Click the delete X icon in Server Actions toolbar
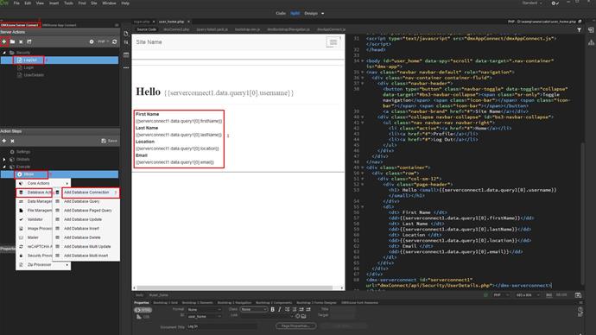The width and height of the screenshot is (596, 335). [21, 41]
